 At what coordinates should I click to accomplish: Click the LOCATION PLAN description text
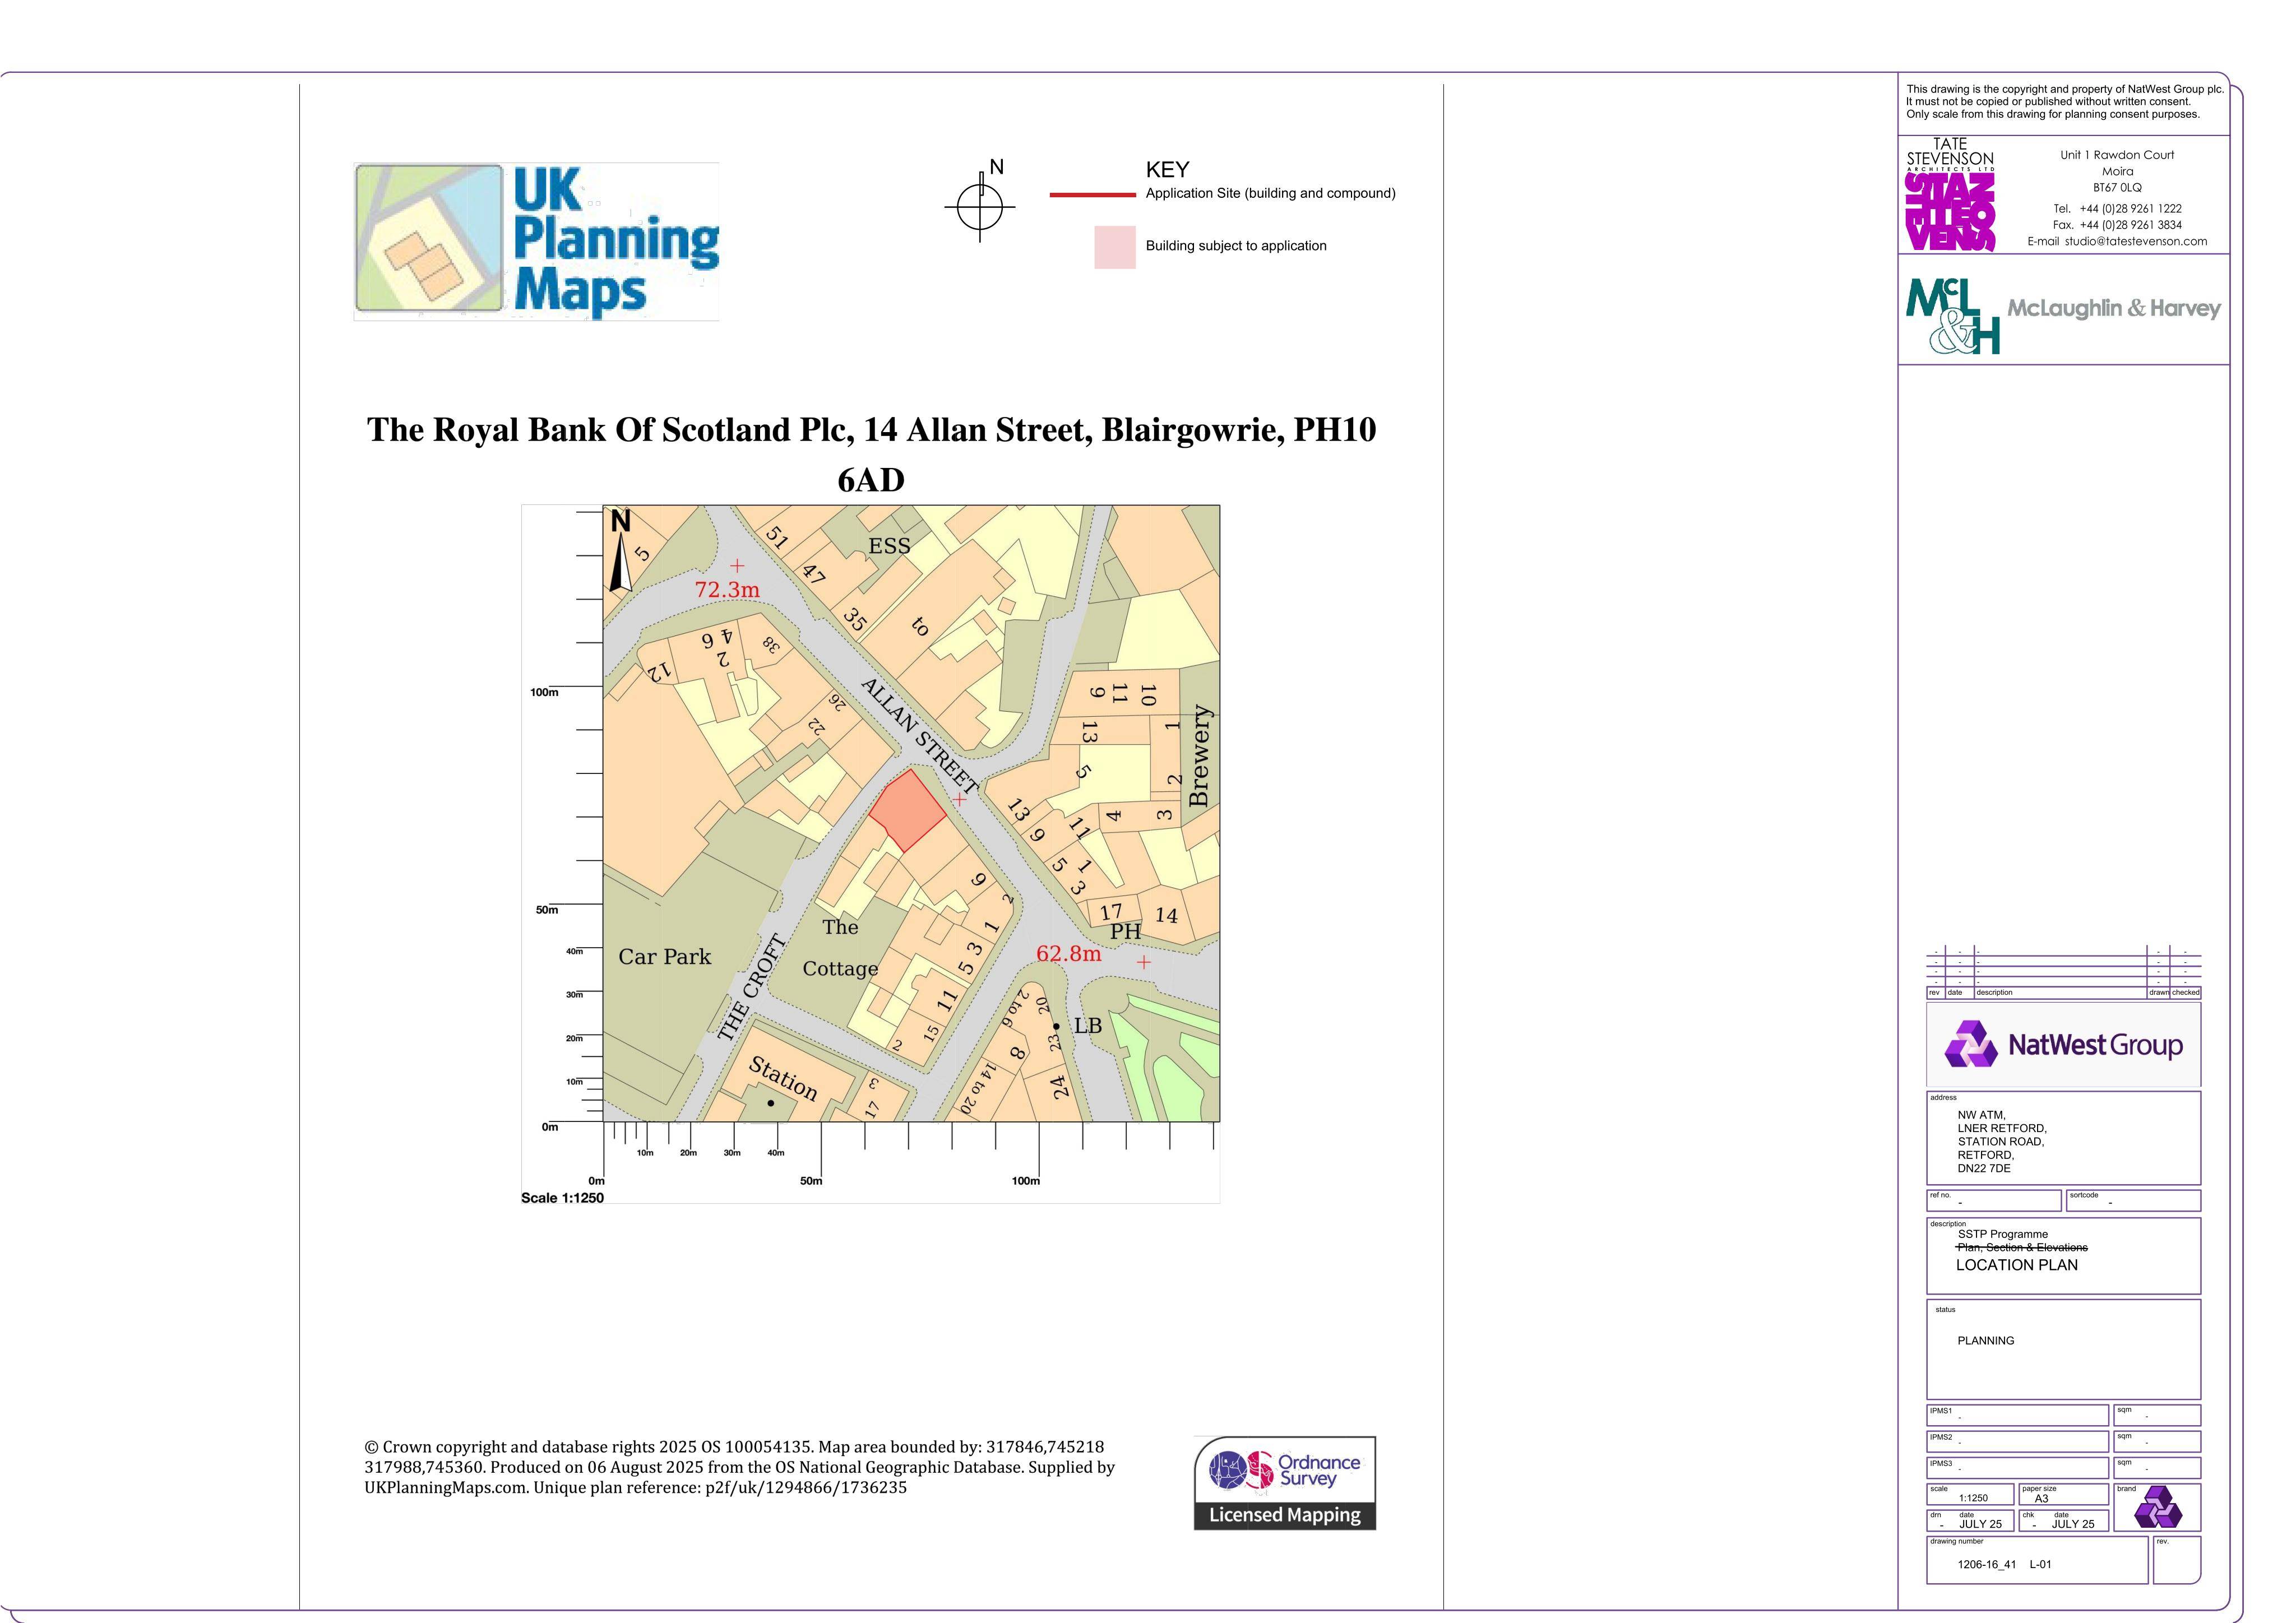2016,1265
